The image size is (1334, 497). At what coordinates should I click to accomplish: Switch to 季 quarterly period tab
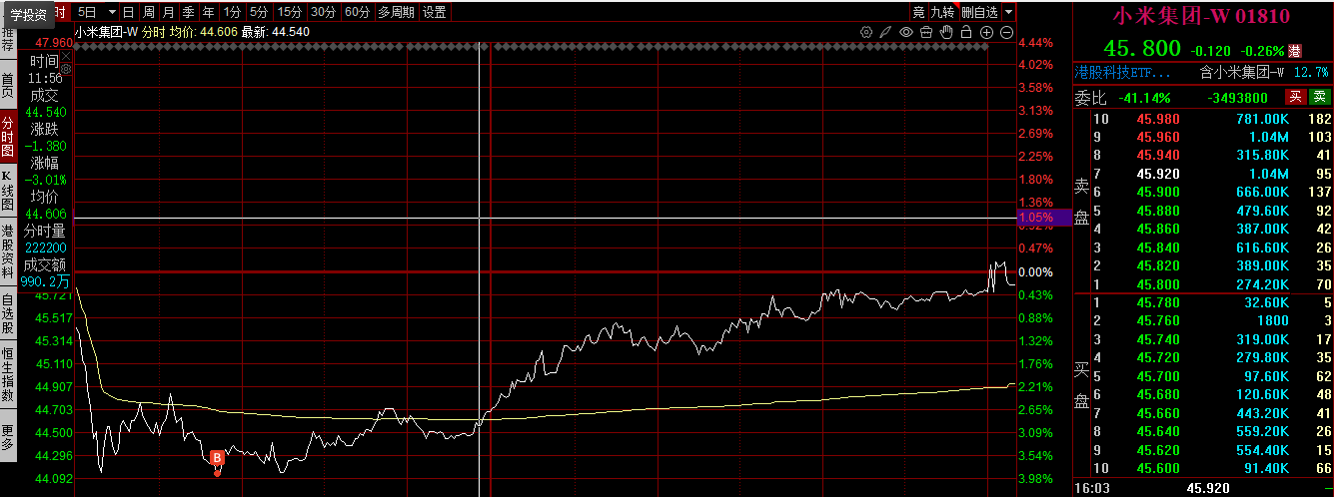pyautogui.click(x=188, y=13)
